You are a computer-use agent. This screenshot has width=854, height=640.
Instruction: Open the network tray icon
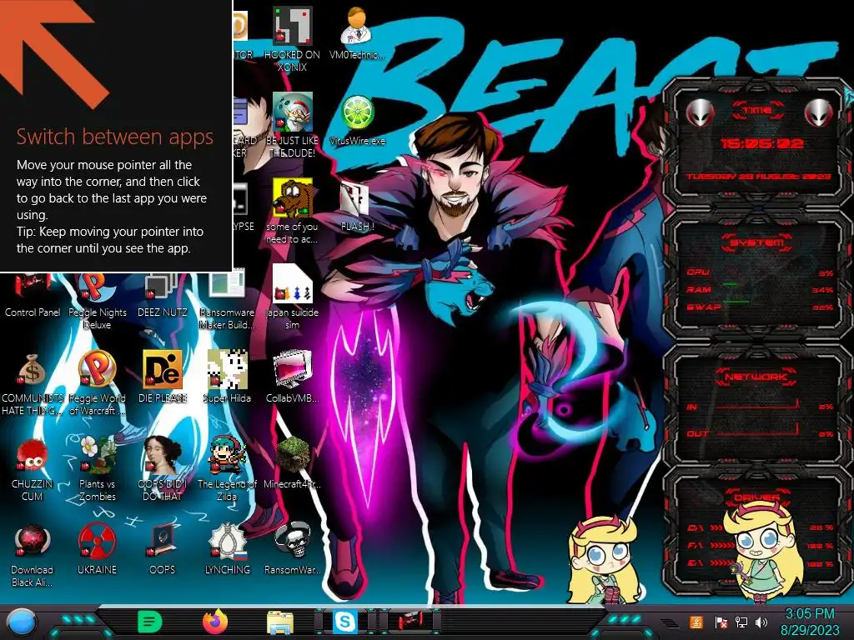pyautogui.click(x=741, y=622)
